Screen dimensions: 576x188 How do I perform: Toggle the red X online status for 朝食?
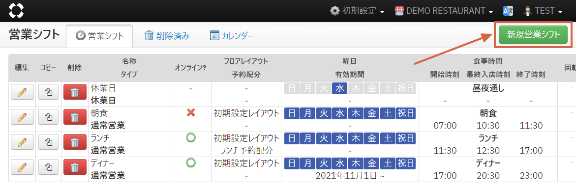(x=191, y=113)
